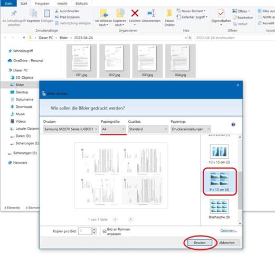Viewport: 275px width, 254px height.
Task: Open the Qualität dropdown showing Standard
Action: click(148, 129)
